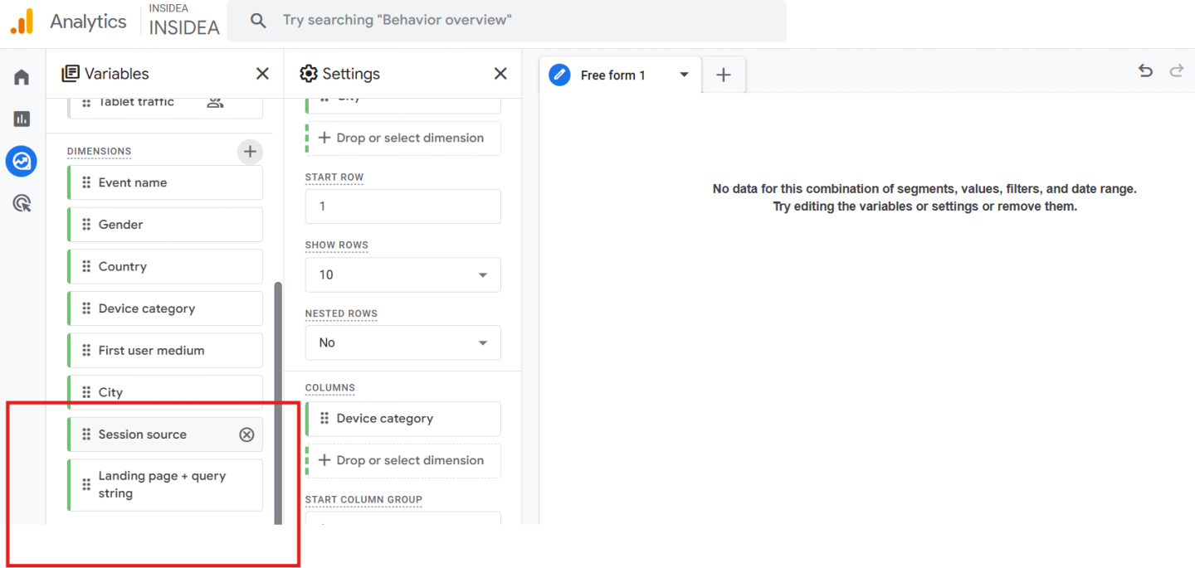Click the Settings gear icon
1195x568 pixels.
point(309,74)
